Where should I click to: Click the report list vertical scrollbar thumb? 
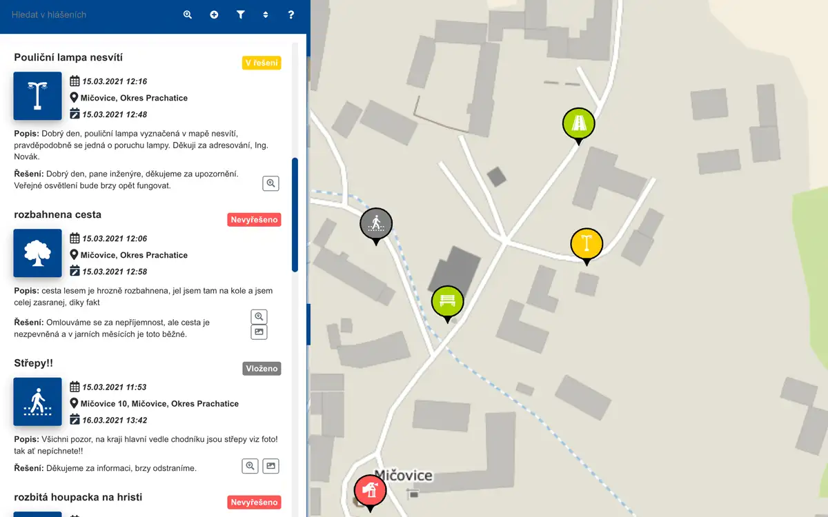pos(295,214)
